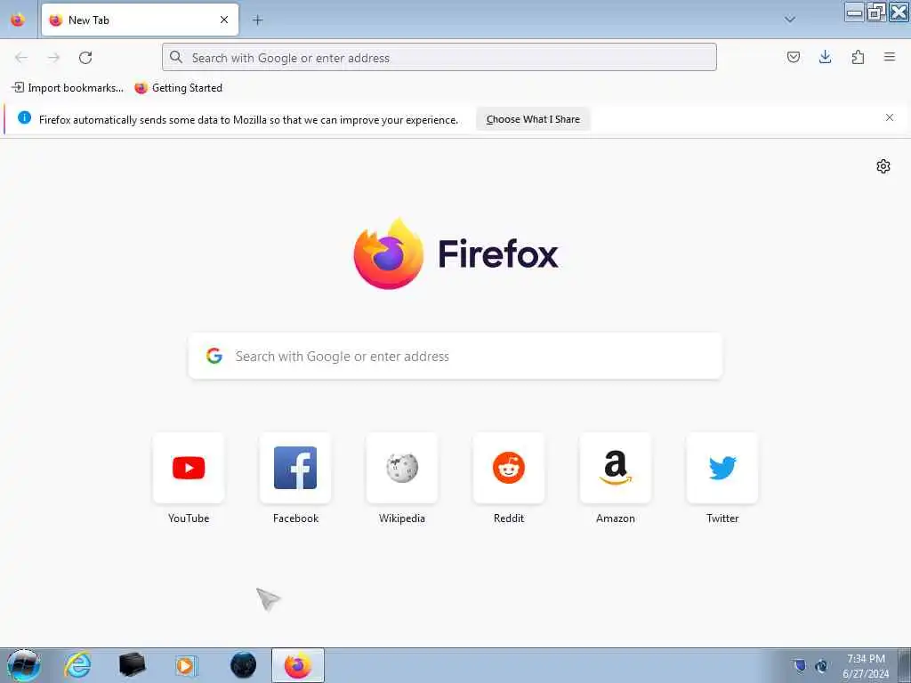Focus the address bar search field
The image size is (911, 683).
(x=439, y=57)
